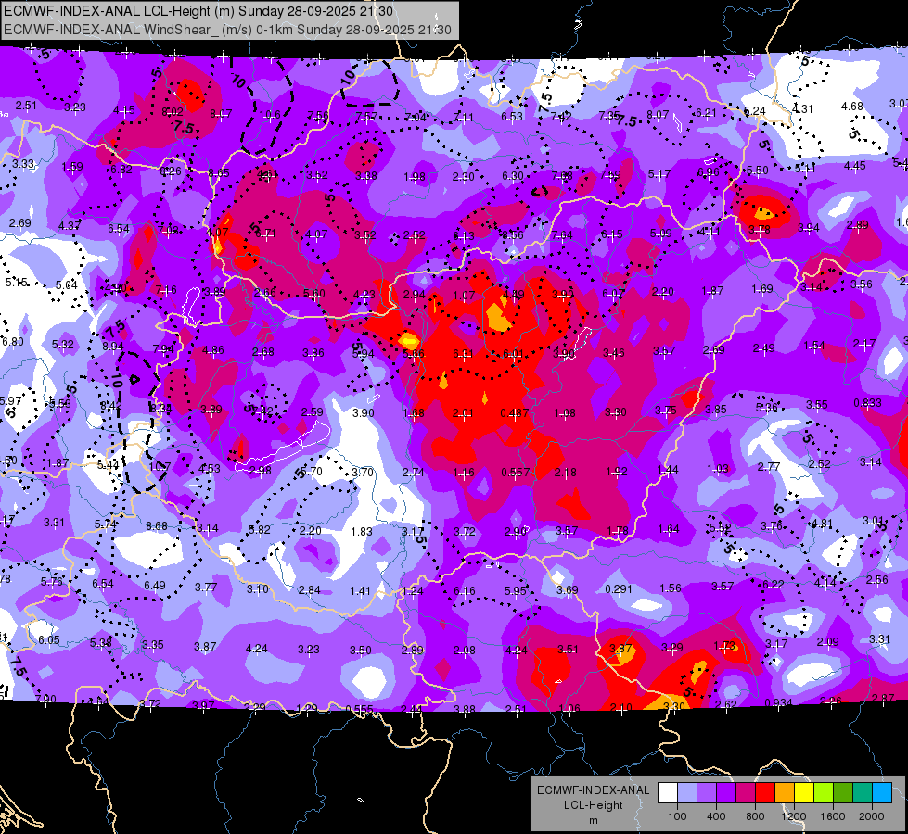Click the blue legend swatch
The width and height of the screenshot is (908, 834).
coord(882,793)
